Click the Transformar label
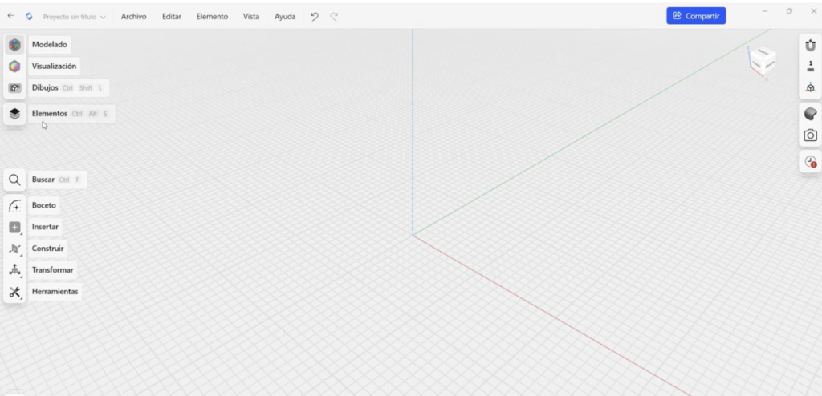 tap(52, 270)
